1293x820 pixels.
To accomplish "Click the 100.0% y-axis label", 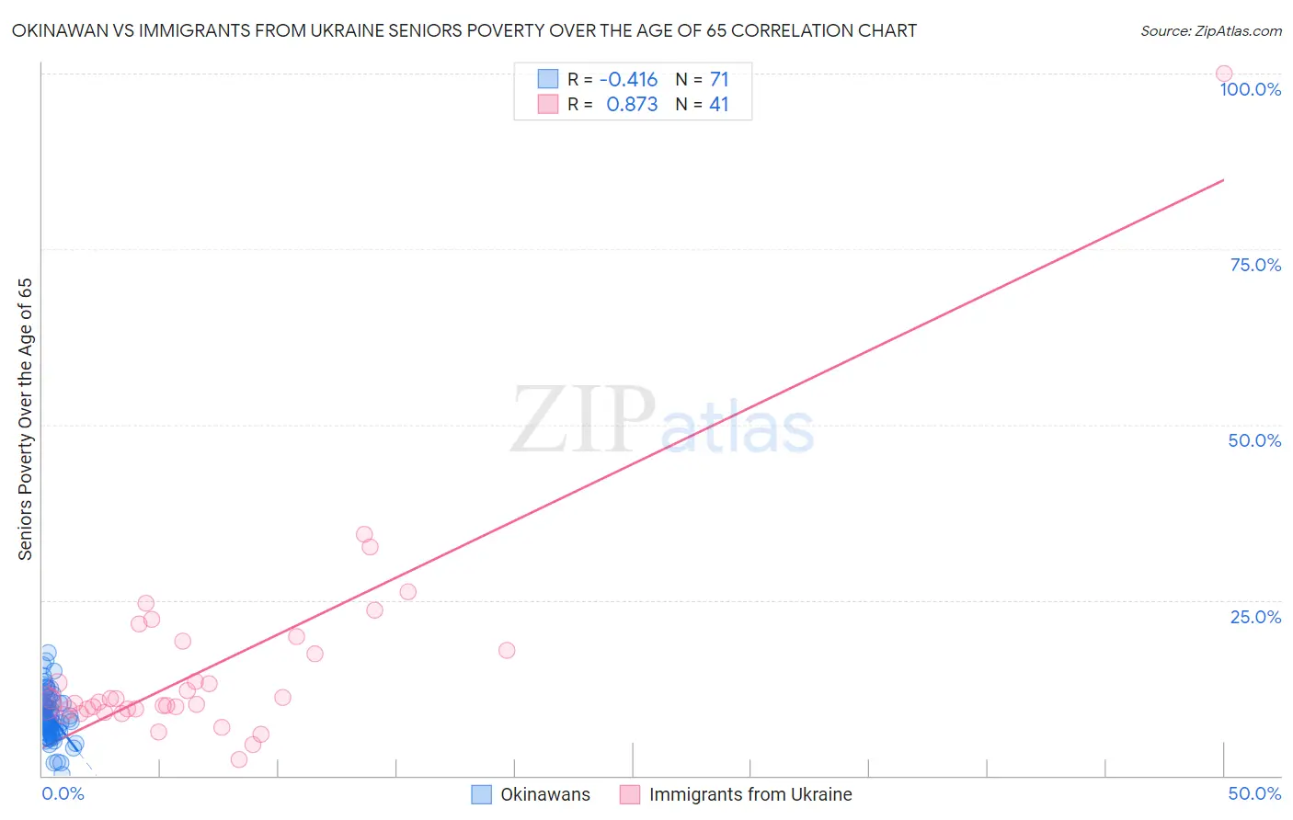I will tap(1251, 89).
